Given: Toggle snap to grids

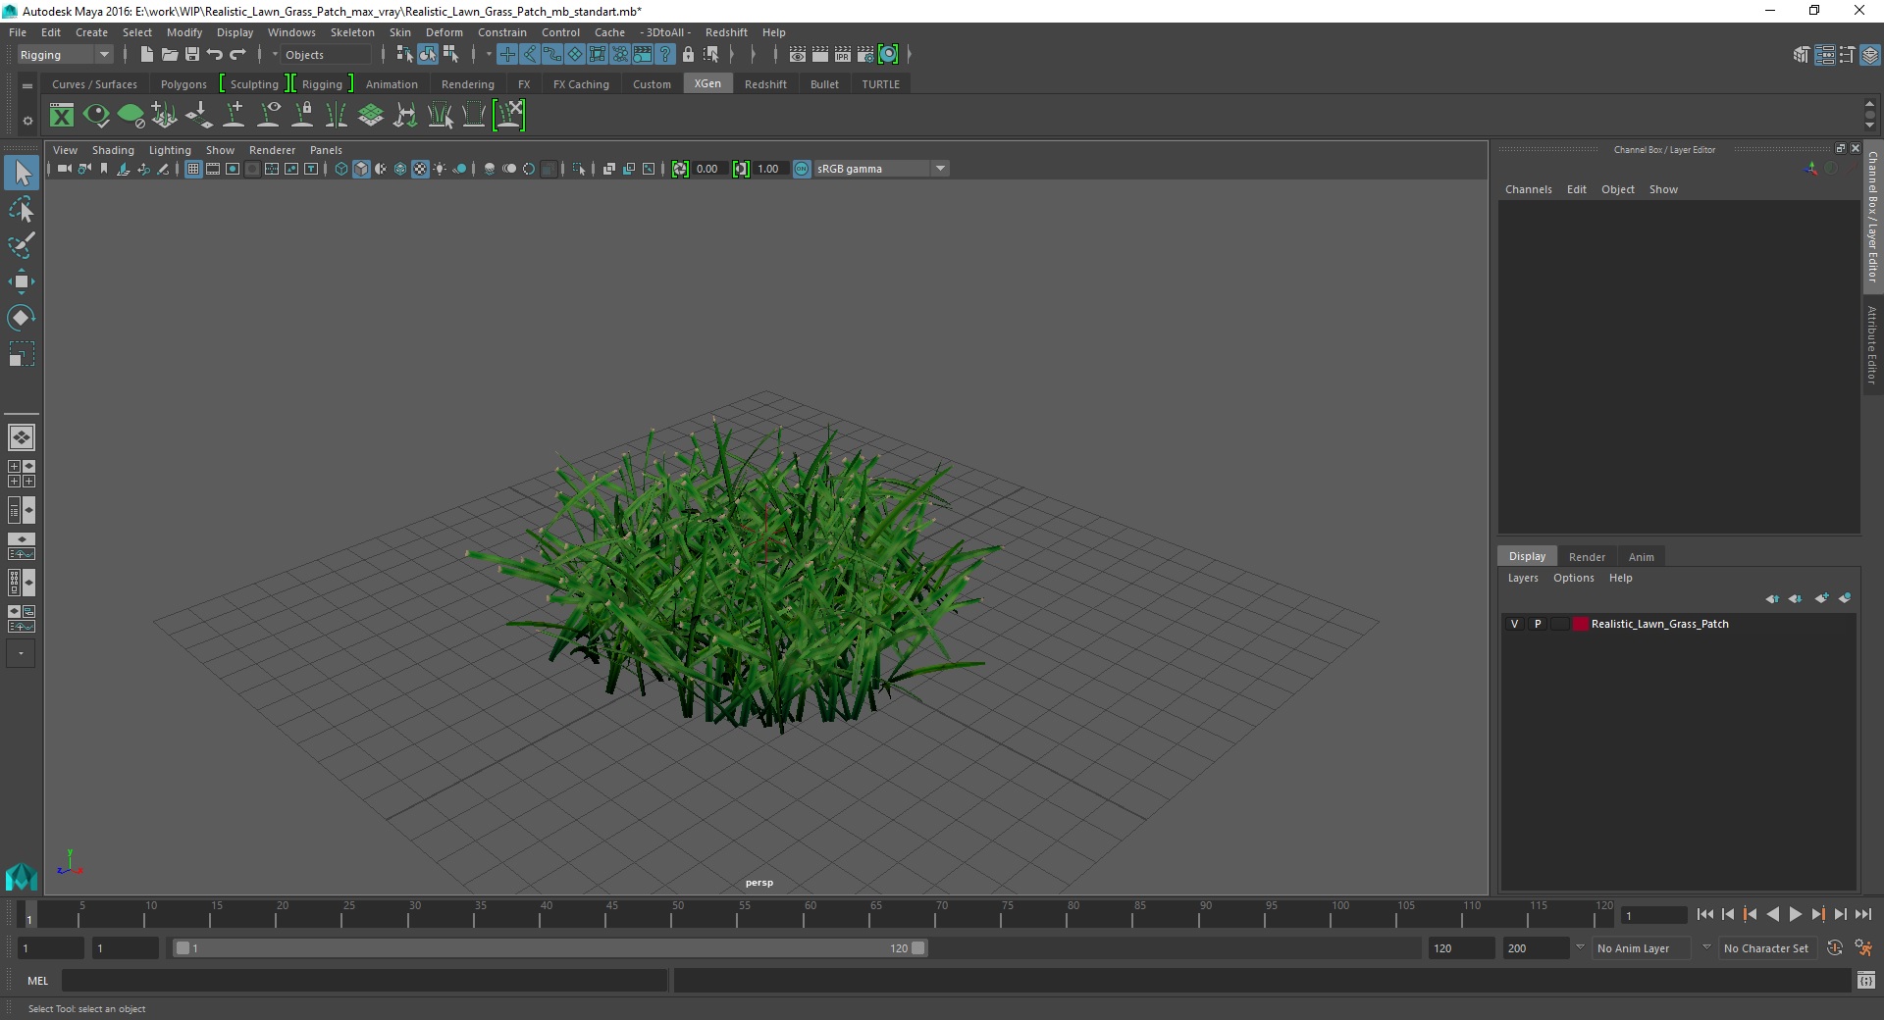Looking at the screenshot, I should tap(507, 55).
